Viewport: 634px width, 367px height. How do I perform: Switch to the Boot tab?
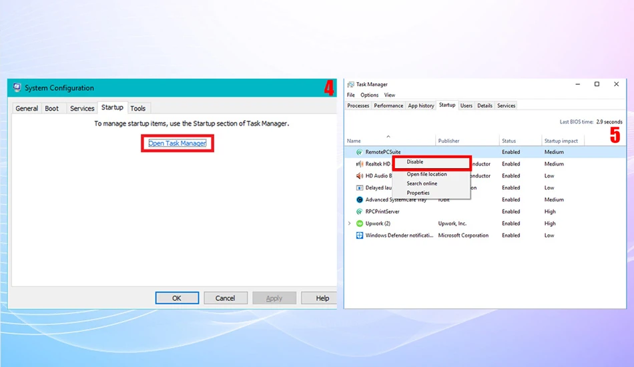tap(52, 108)
